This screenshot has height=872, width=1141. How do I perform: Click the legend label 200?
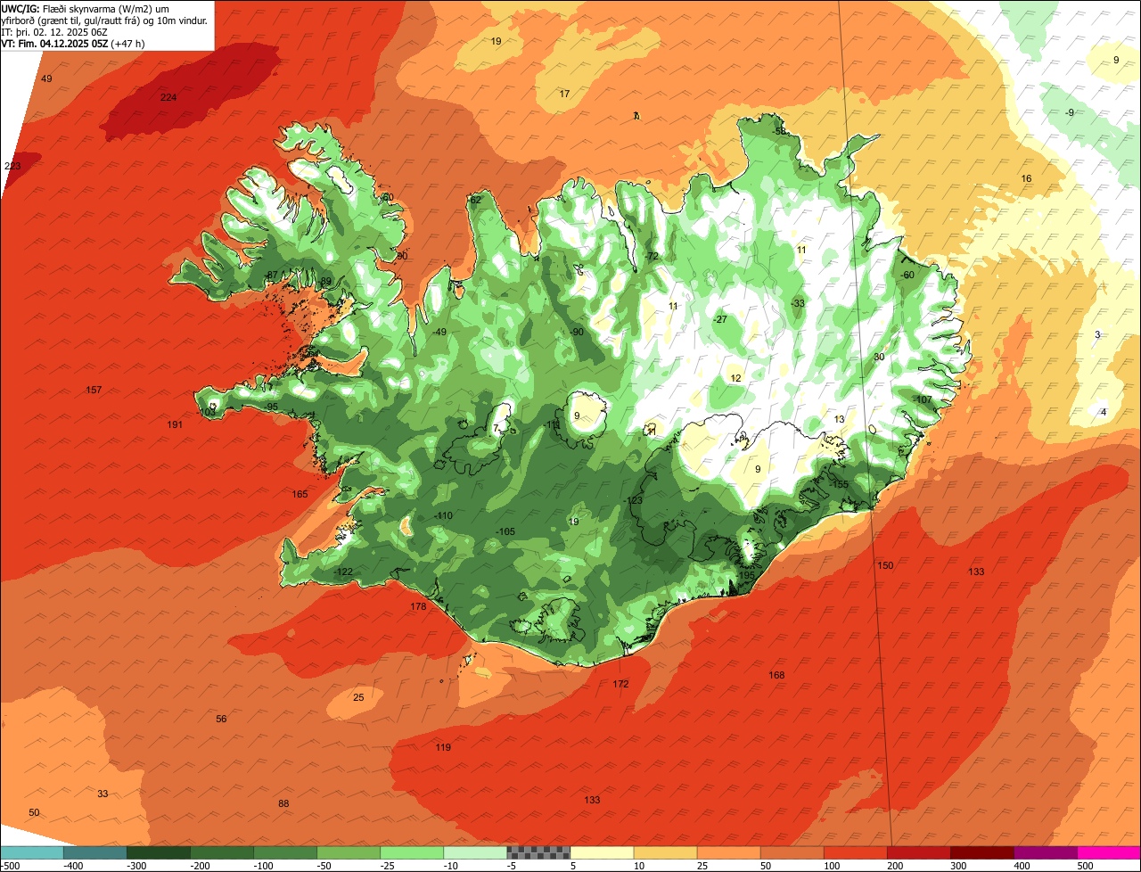pyautogui.click(x=894, y=865)
